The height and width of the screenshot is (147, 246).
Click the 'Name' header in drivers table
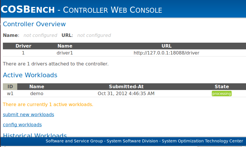click(x=65, y=46)
